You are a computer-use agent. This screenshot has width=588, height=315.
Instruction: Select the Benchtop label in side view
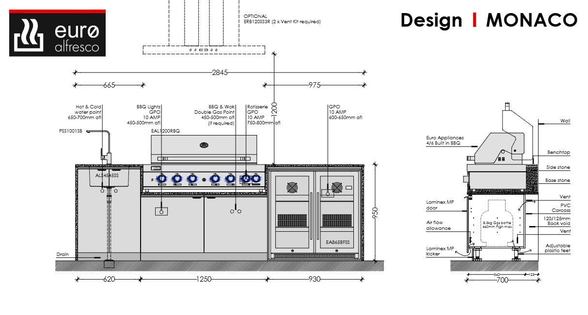pos(558,152)
